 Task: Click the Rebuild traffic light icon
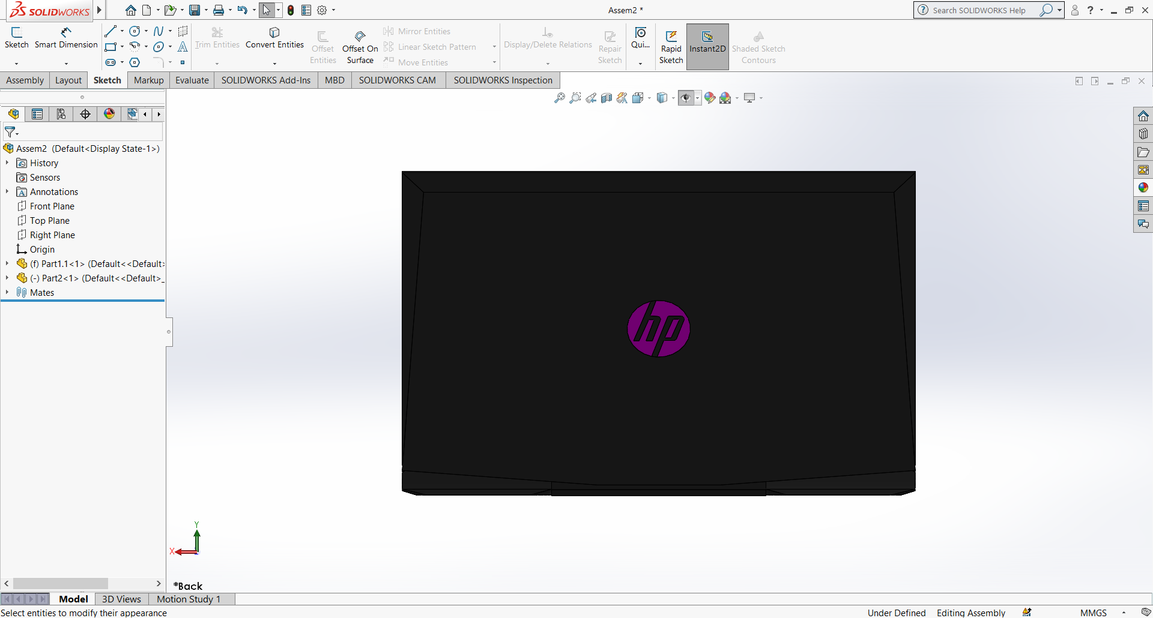[x=291, y=10]
